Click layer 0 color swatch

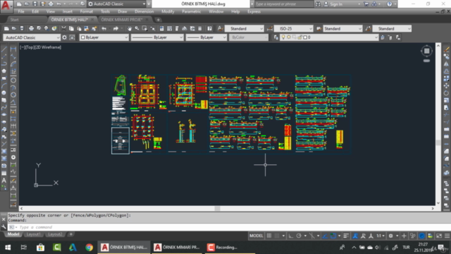[x=305, y=37]
